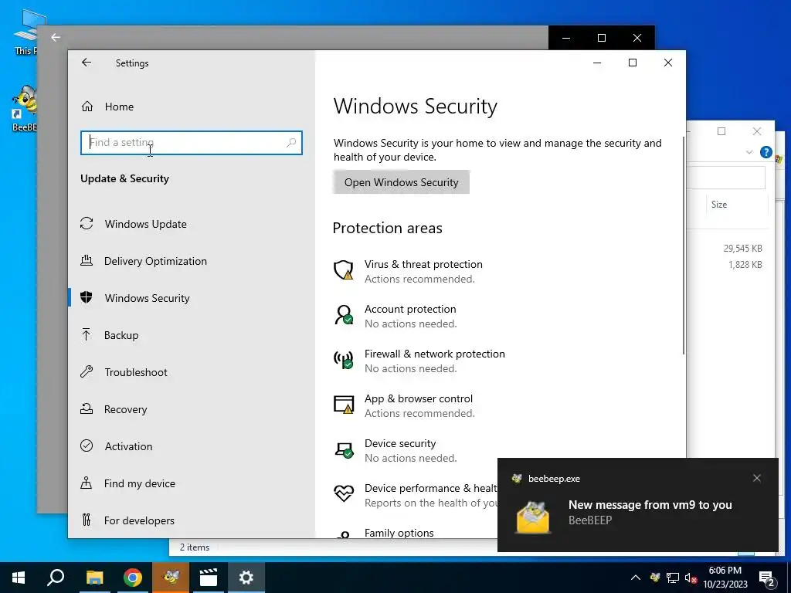Click the Delivery Optimization icon
The height and width of the screenshot is (593, 791).
[x=87, y=261]
